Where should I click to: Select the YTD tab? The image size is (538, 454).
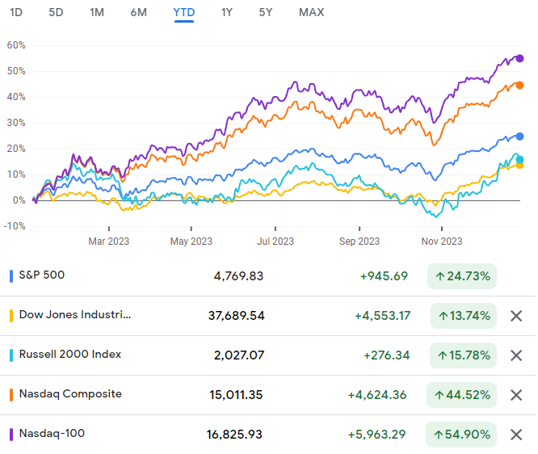coord(184,12)
